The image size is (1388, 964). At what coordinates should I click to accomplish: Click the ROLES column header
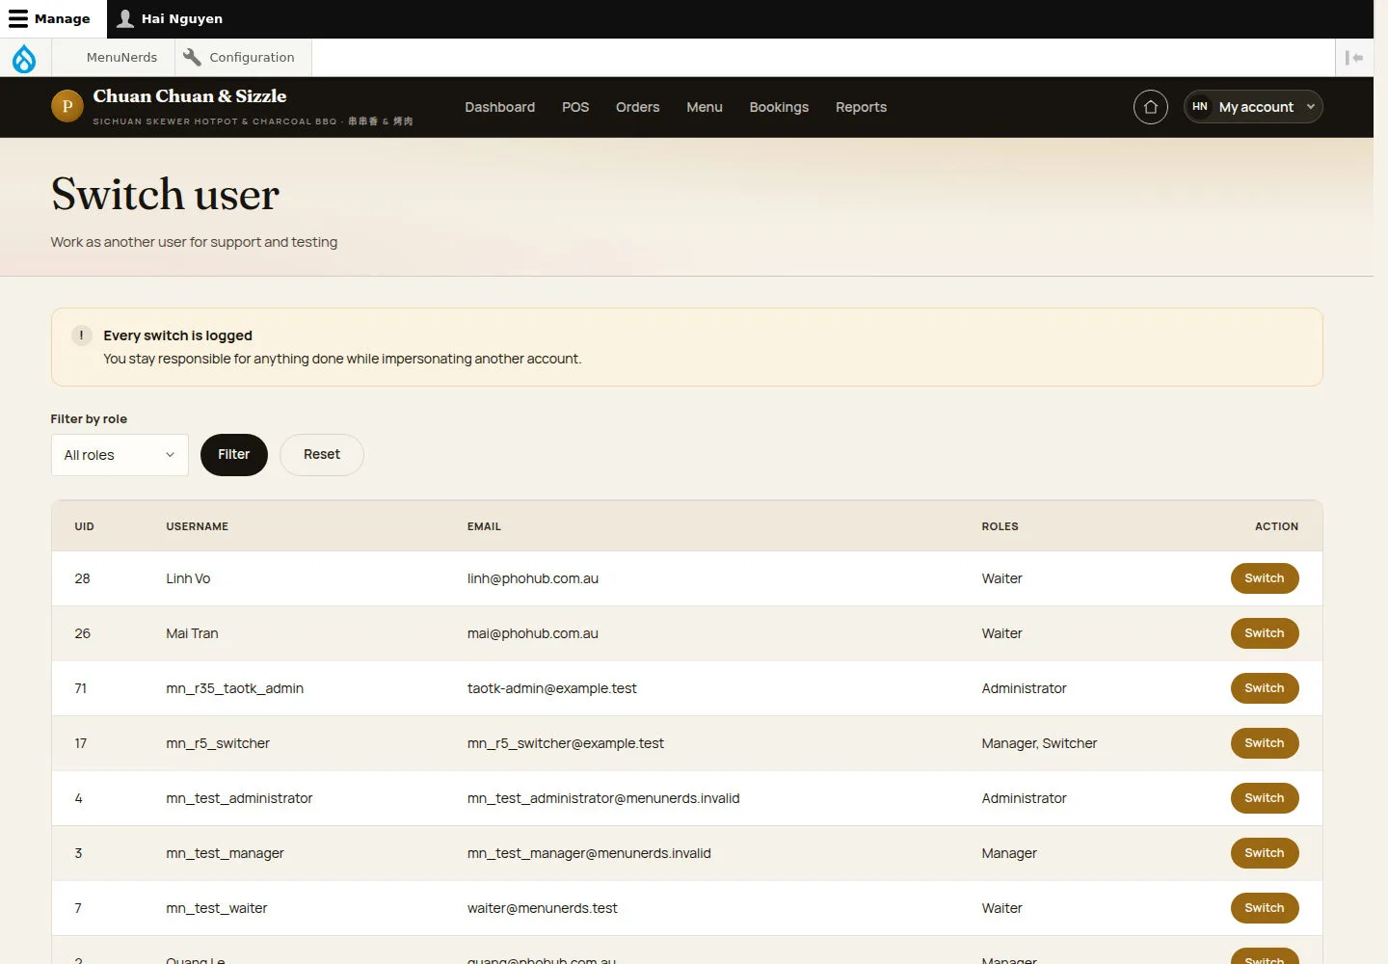[1000, 526]
